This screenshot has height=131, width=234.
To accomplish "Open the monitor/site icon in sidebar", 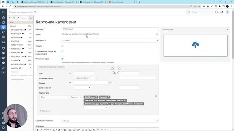I will (x=3, y=48).
